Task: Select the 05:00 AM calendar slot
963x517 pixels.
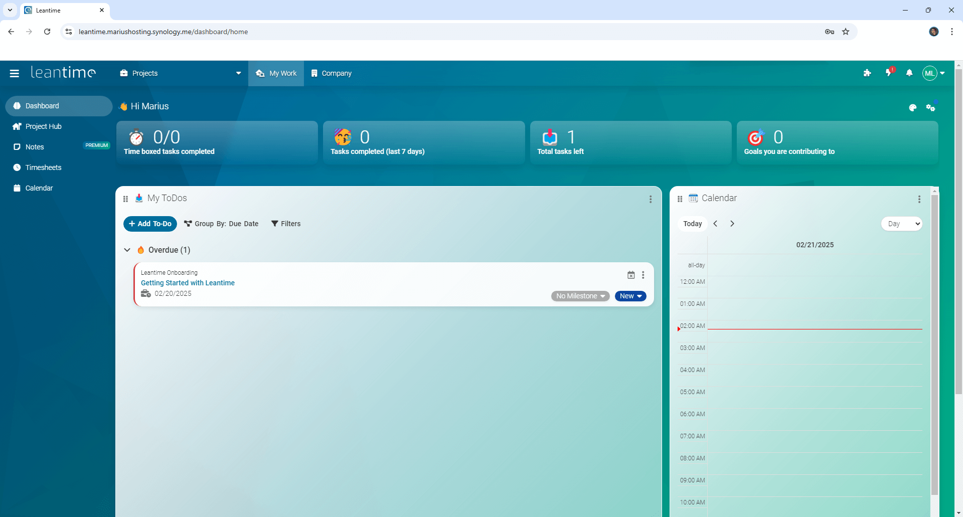Action: tap(815, 397)
